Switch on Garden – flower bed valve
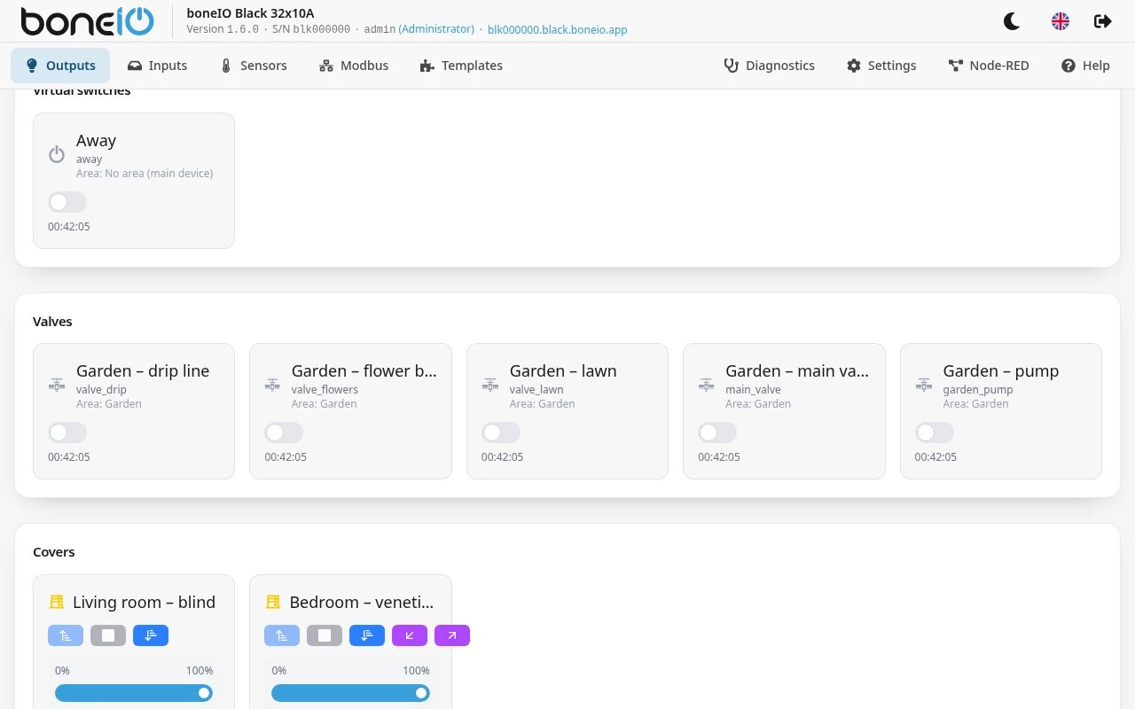This screenshot has width=1135, height=709. point(284,432)
